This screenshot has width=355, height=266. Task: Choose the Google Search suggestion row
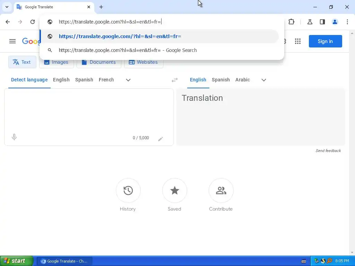(x=159, y=50)
